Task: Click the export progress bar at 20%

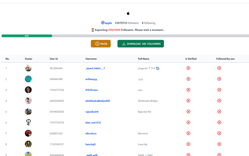Action: pyautogui.click(x=27, y=36)
